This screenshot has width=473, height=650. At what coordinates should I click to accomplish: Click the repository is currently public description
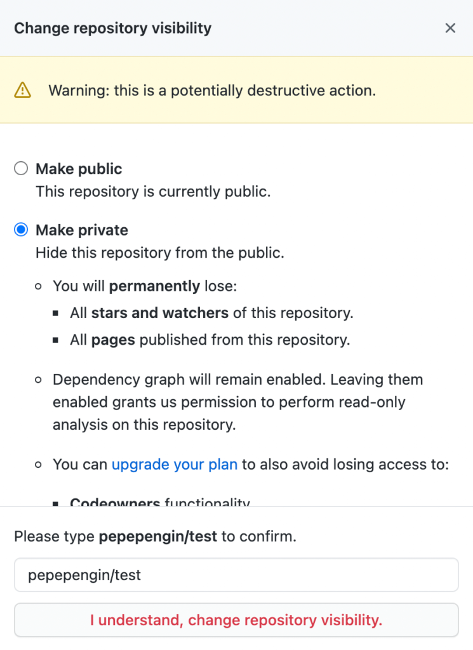tap(153, 192)
